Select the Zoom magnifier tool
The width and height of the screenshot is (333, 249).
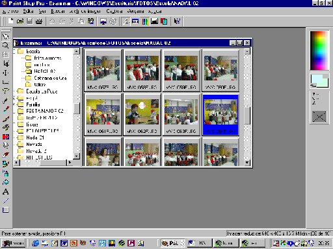6,45
